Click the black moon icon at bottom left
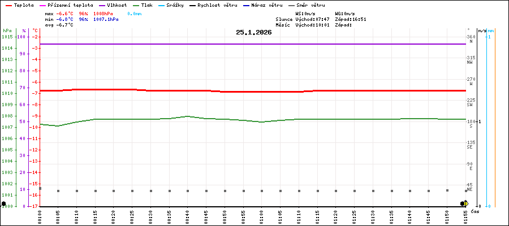Screen dimensions: 509x226 click(4, 203)
